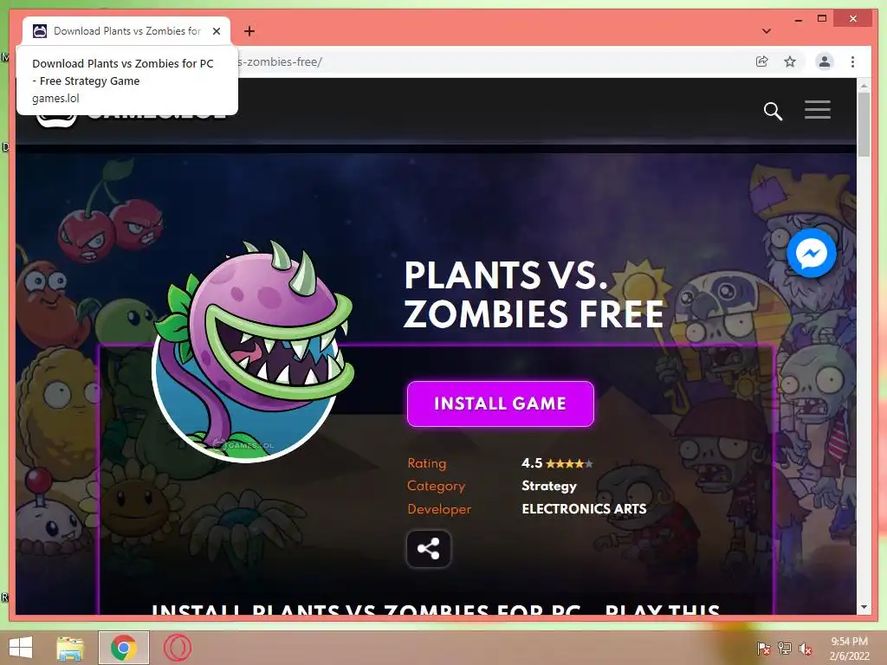Click the muted volume tray icon
887x665 pixels.
coord(806,649)
